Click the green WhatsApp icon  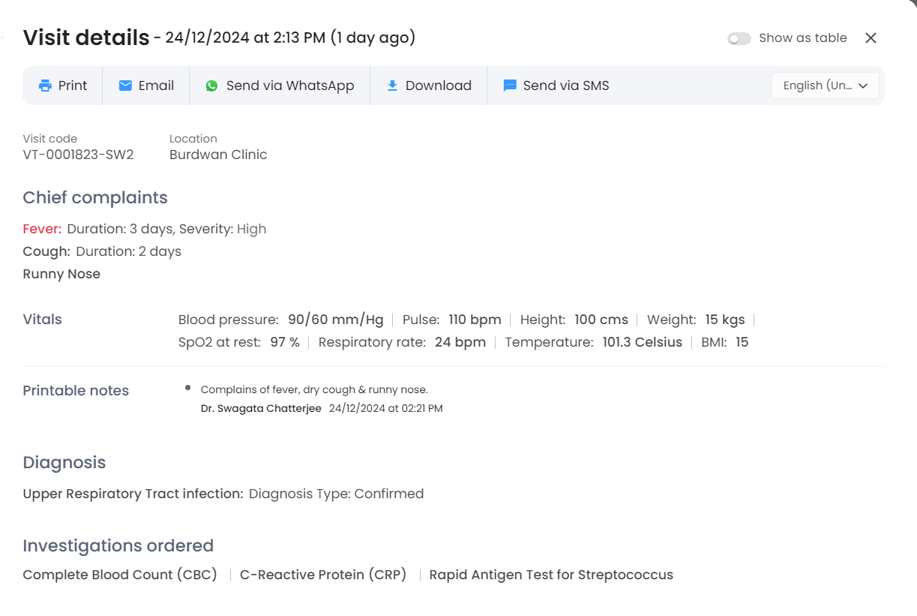pyautogui.click(x=212, y=86)
